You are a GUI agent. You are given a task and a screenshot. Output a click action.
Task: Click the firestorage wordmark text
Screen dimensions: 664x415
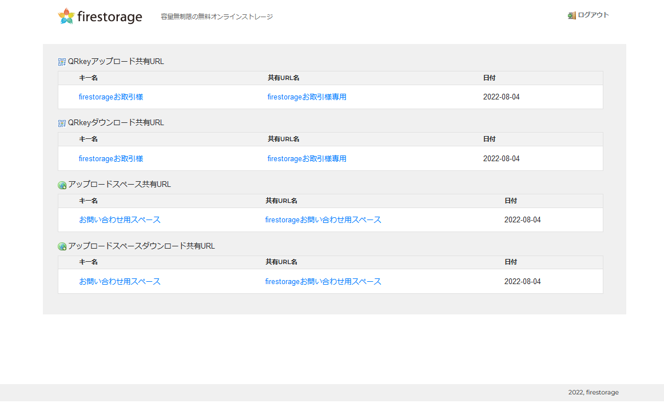tap(110, 17)
